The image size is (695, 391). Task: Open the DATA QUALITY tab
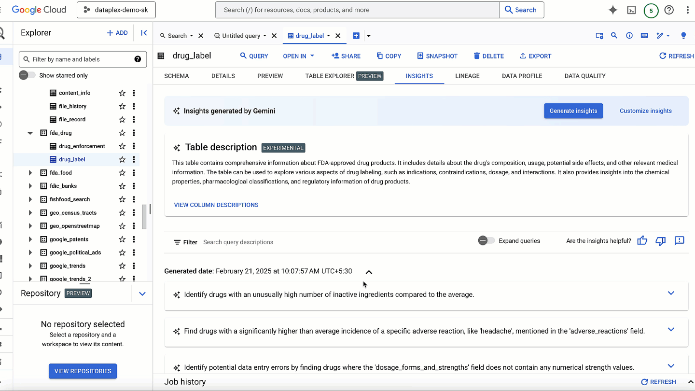[x=585, y=76]
